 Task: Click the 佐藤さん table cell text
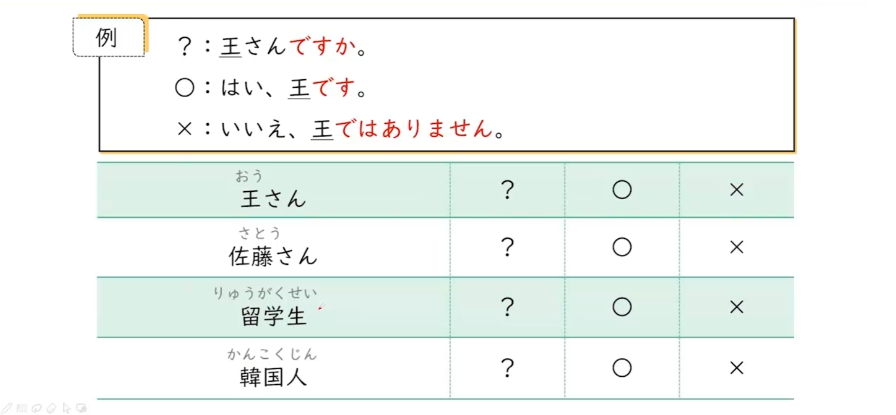(273, 256)
